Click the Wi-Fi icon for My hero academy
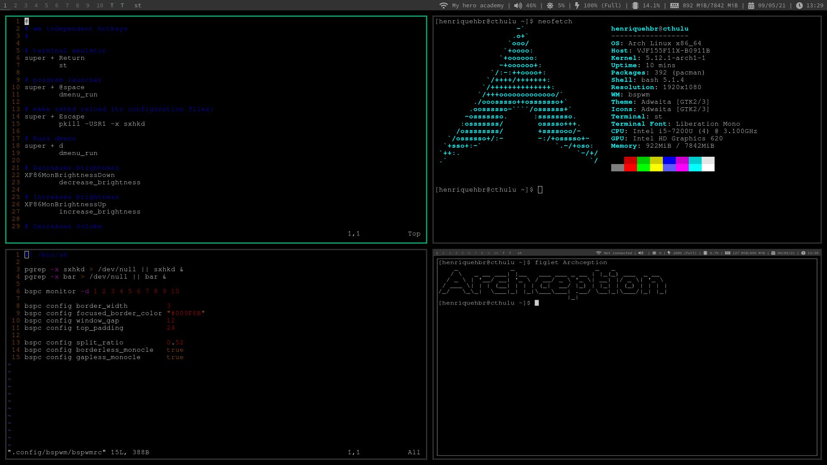Image resolution: width=827 pixels, height=465 pixels. 443,6
